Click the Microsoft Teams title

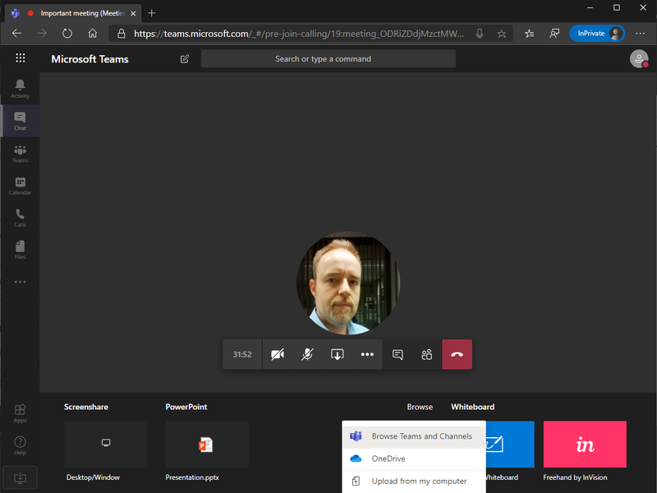tap(90, 59)
